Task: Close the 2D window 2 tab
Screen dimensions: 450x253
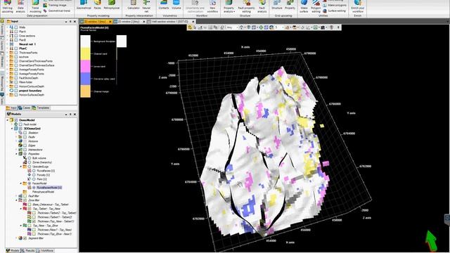Action: point(144,22)
